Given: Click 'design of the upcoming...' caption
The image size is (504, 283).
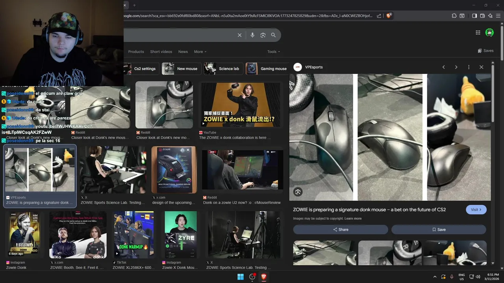Looking at the screenshot, I should point(174,202).
